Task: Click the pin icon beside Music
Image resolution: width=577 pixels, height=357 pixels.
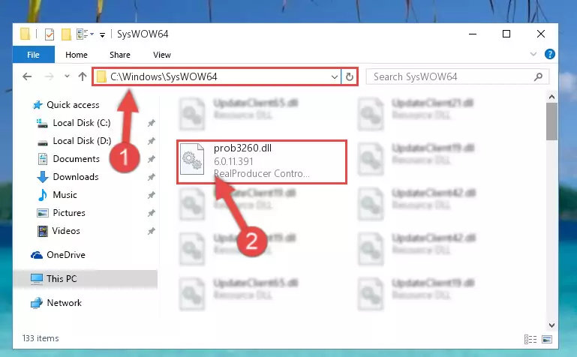Action: pyautogui.click(x=152, y=195)
